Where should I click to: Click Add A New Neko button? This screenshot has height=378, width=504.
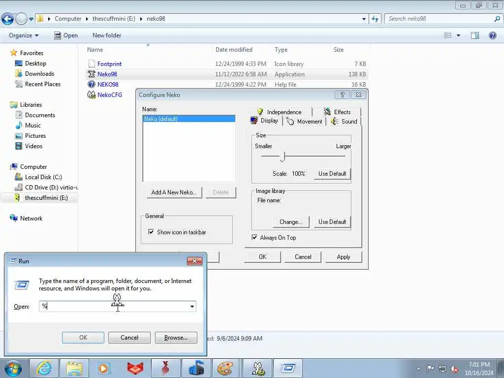(x=174, y=192)
